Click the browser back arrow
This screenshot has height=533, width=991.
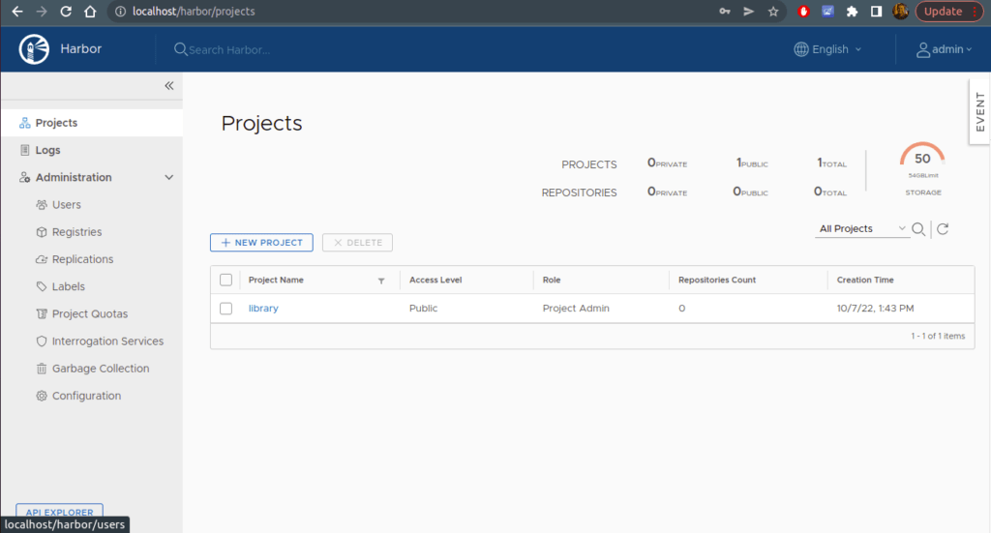17,12
